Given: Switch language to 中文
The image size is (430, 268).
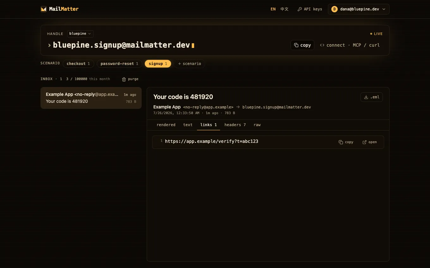Looking at the screenshot, I should point(285,9).
